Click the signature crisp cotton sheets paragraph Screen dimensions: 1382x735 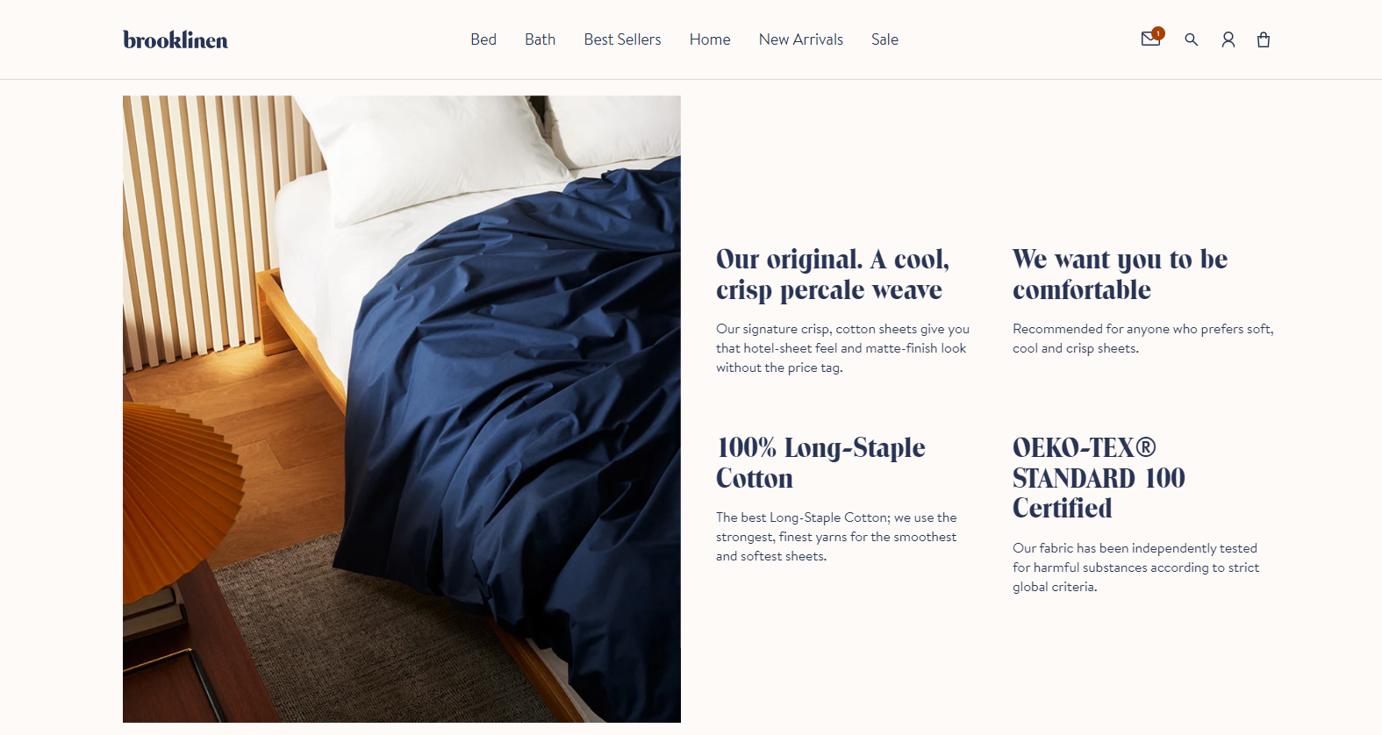pos(842,348)
